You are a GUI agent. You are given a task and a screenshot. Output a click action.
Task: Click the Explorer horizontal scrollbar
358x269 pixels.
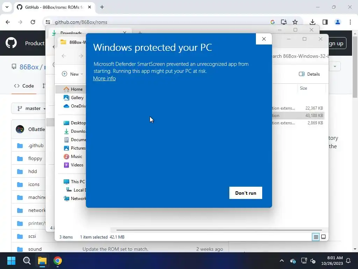[x=219, y=230]
